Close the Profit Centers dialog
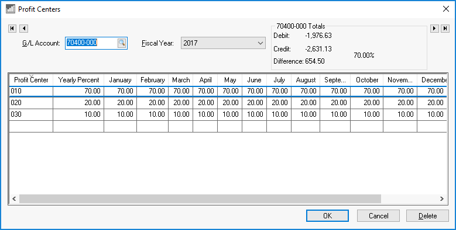 point(446,9)
